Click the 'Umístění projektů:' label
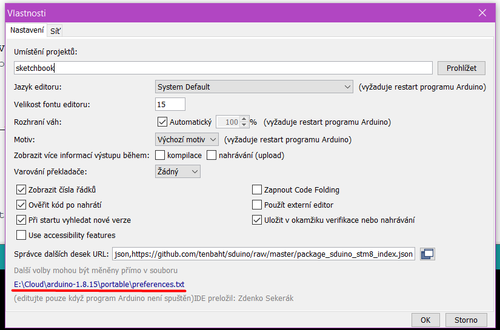 coord(45,51)
